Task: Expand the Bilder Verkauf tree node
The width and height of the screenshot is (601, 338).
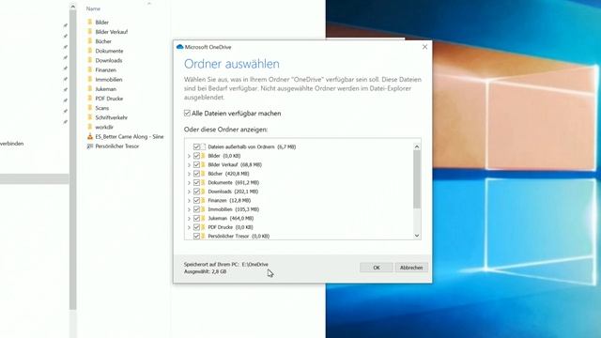Action: click(189, 165)
